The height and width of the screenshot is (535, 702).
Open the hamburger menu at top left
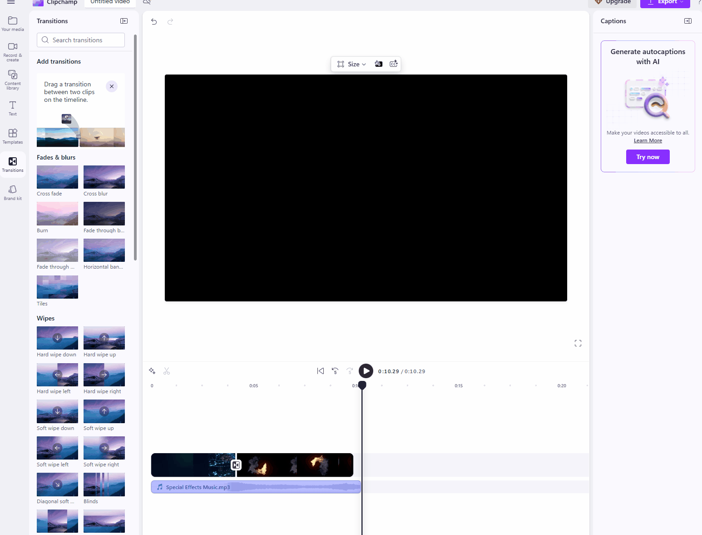(x=11, y=2)
